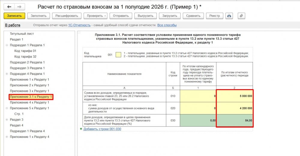Open Приложение 3 к Разделу 1
The width and height of the screenshot is (300, 156).
point(29,91)
